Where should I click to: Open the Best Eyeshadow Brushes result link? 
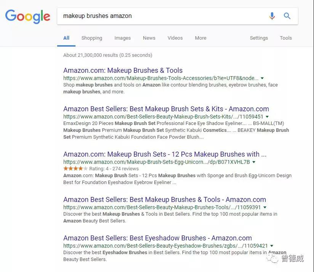point(157,238)
